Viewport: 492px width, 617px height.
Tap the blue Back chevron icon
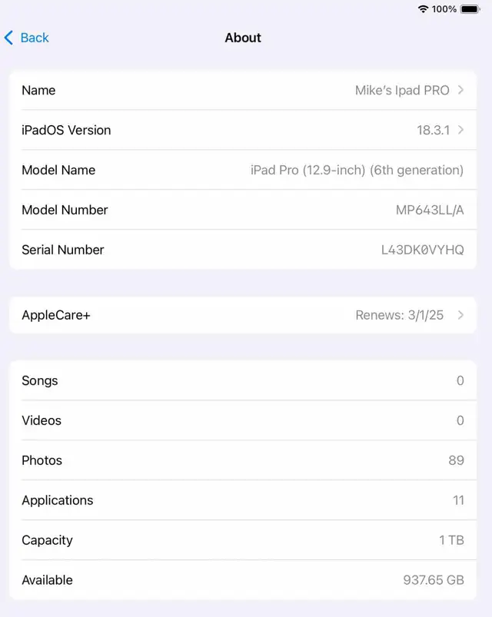pyautogui.click(x=8, y=38)
